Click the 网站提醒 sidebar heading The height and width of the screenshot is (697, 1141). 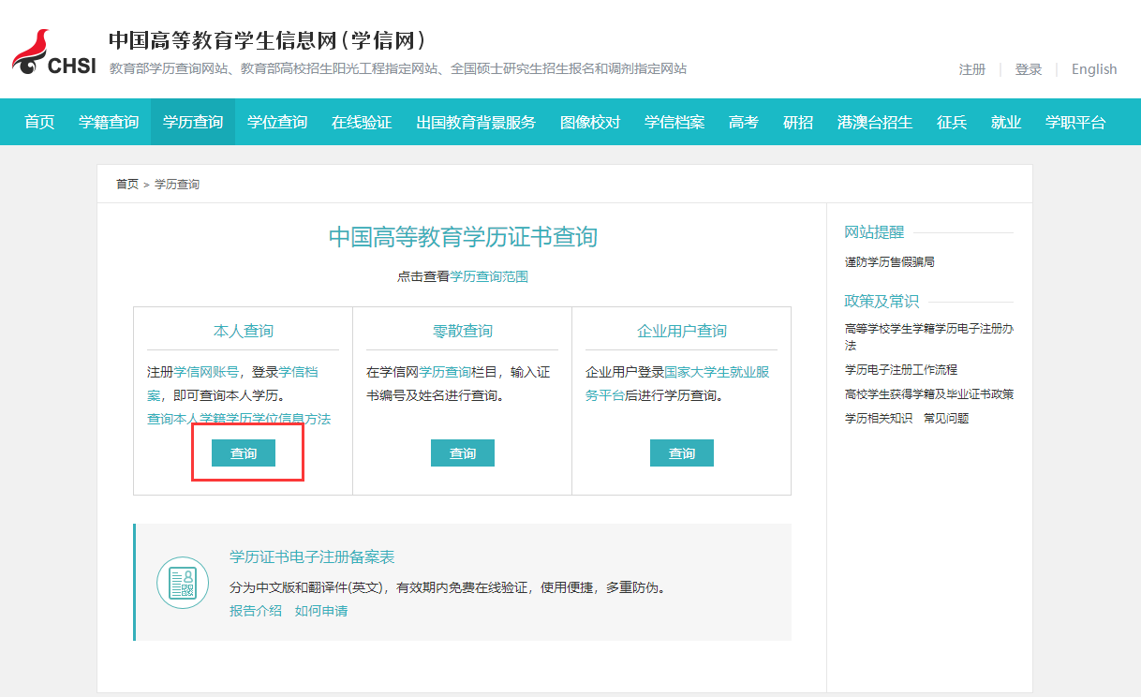point(875,232)
